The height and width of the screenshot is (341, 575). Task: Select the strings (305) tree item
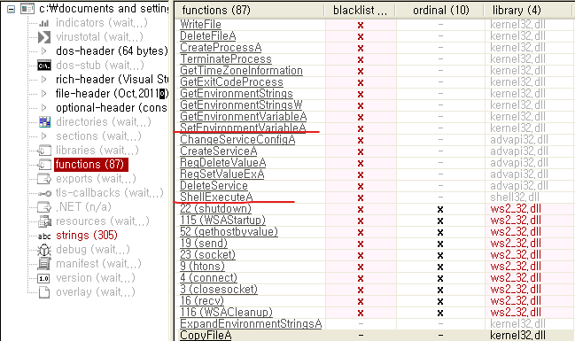point(87,236)
